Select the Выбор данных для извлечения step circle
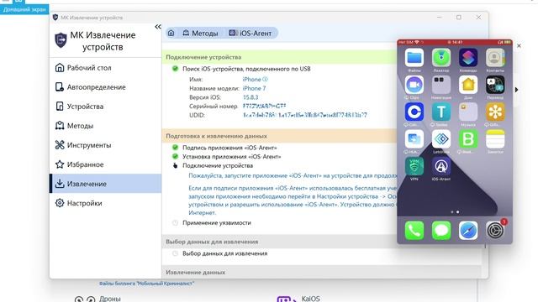 point(175,253)
